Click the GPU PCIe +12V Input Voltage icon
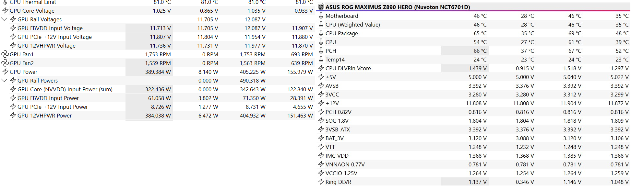Screen dimensions: 631x191 13,37
